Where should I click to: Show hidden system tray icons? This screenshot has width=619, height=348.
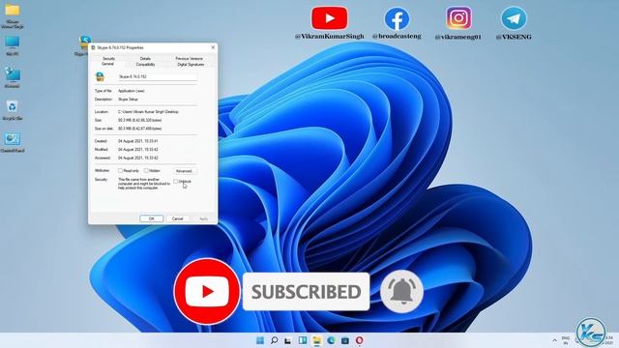click(x=554, y=340)
